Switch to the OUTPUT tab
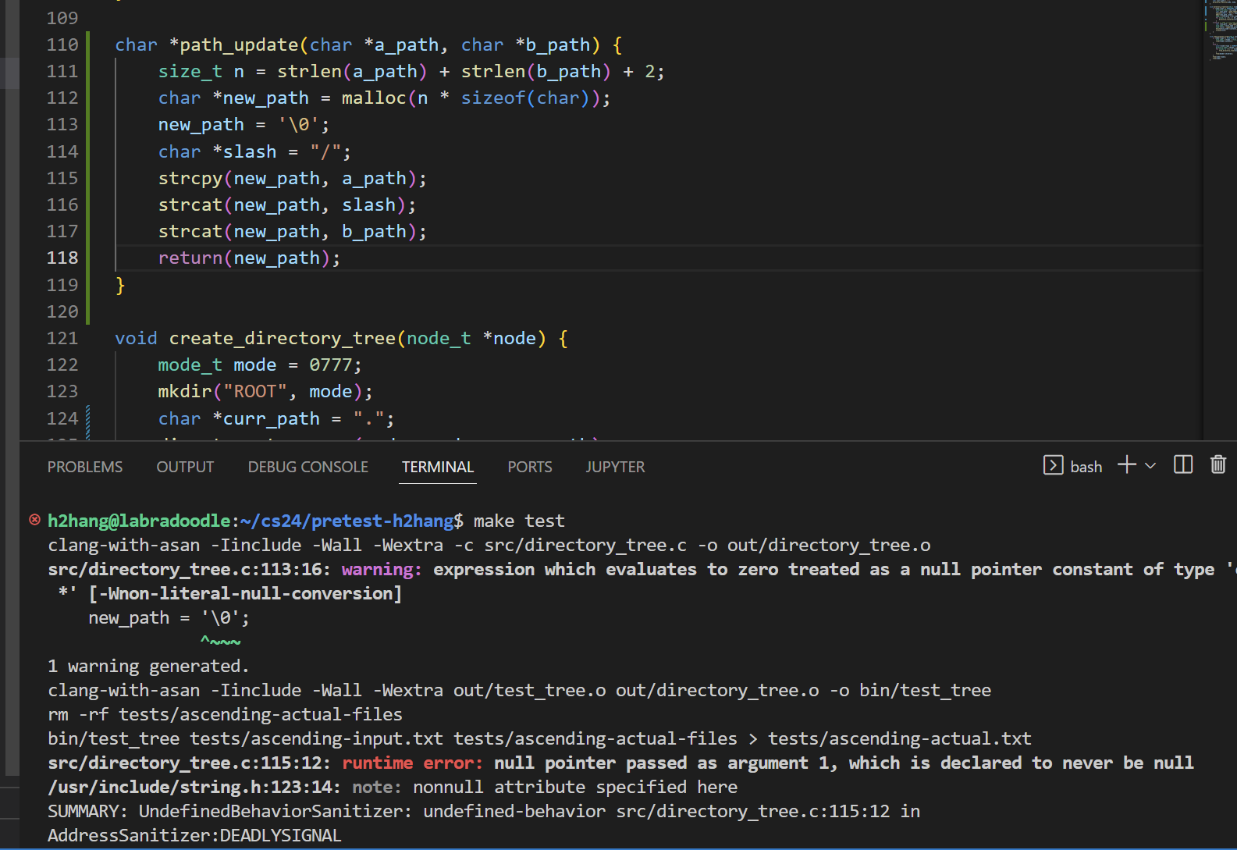1237x850 pixels. 185,467
